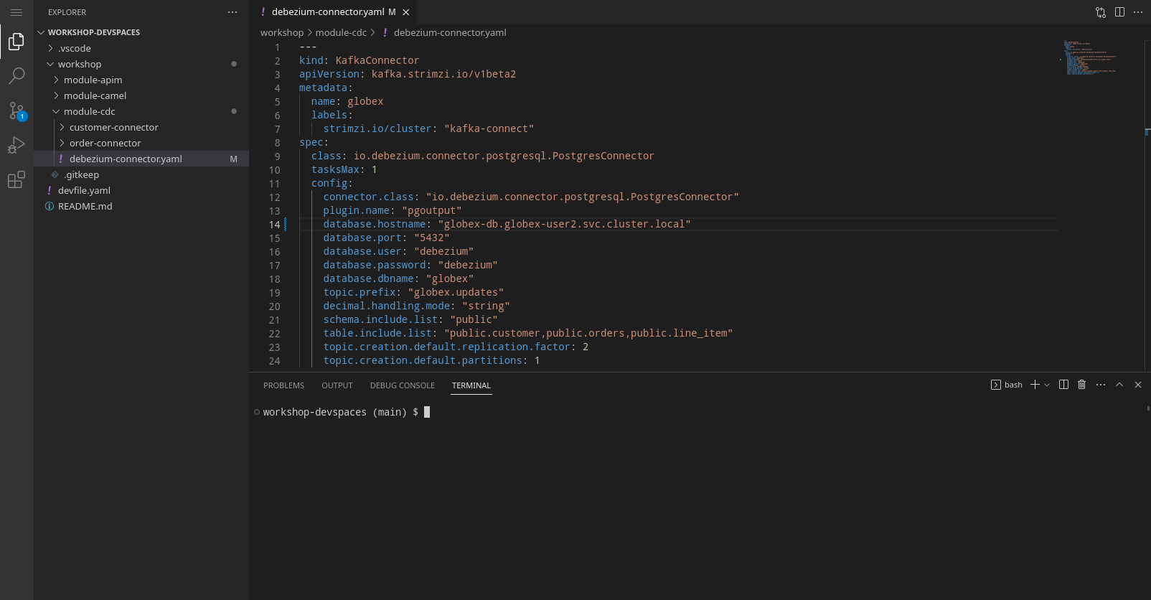
Task: Switch to the TERMINAL tab
Action: (x=471, y=385)
